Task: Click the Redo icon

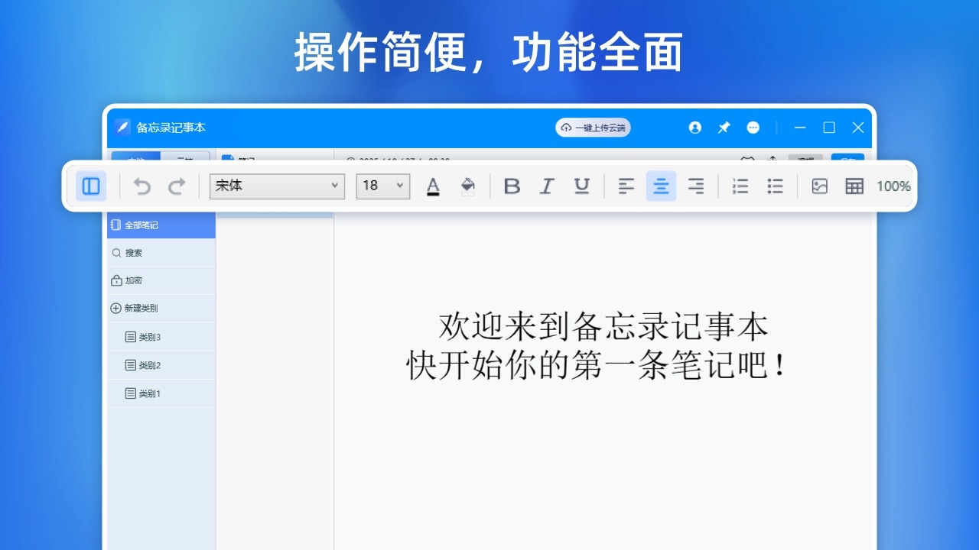Action: point(177,186)
